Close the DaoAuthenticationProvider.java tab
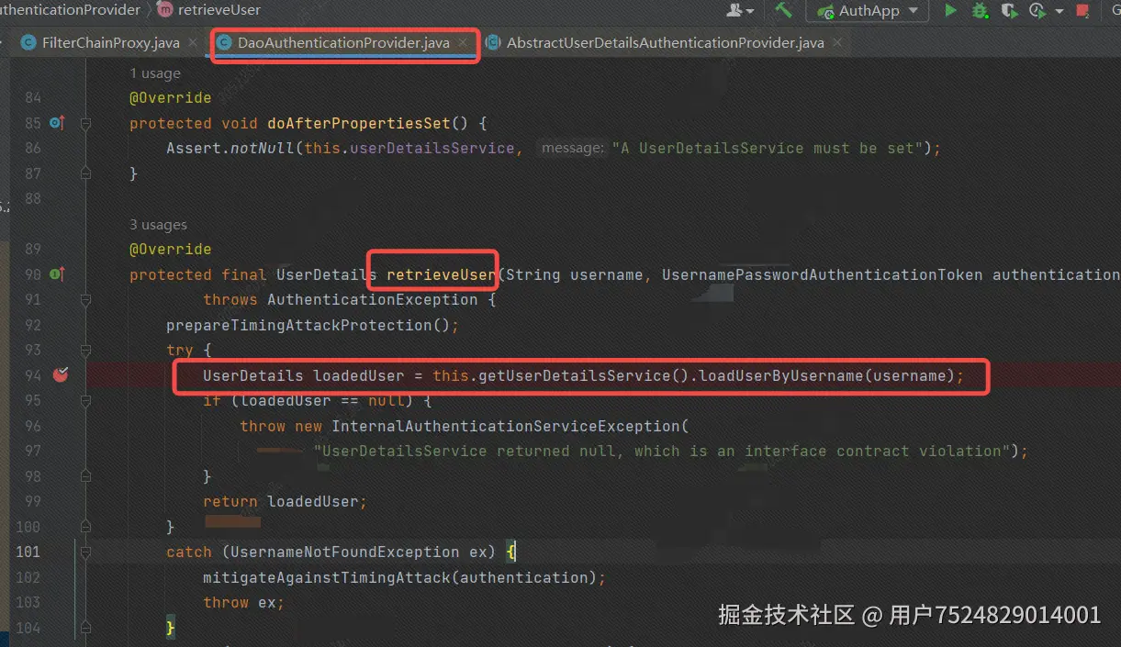The height and width of the screenshot is (647, 1121). point(465,43)
